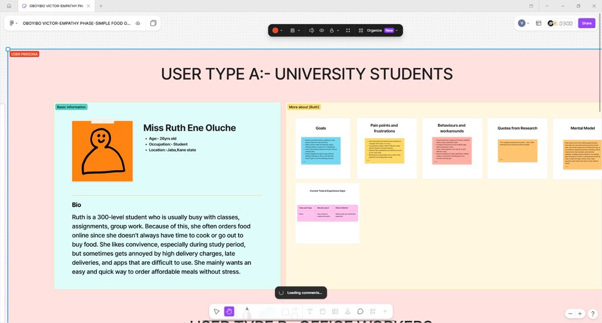
Task: Expand the fill color dropdown arrow
Action: [282, 31]
